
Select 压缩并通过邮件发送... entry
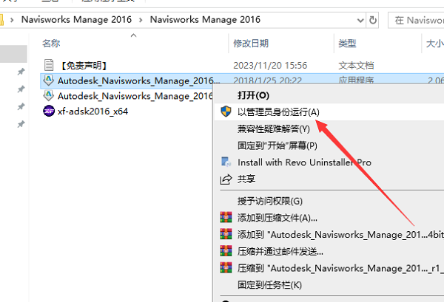tap(280, 251)
